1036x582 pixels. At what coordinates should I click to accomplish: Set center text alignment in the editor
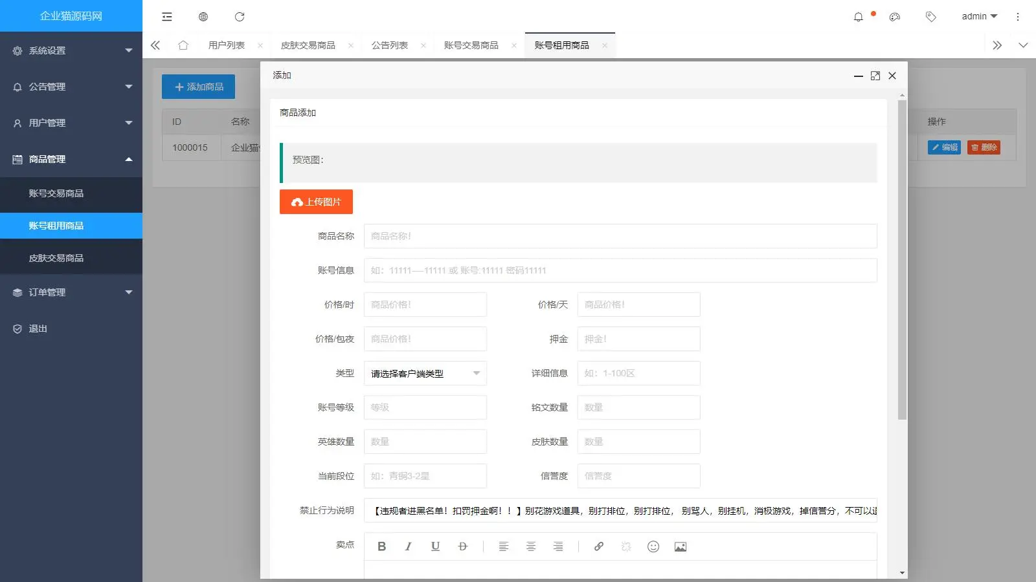531,546
